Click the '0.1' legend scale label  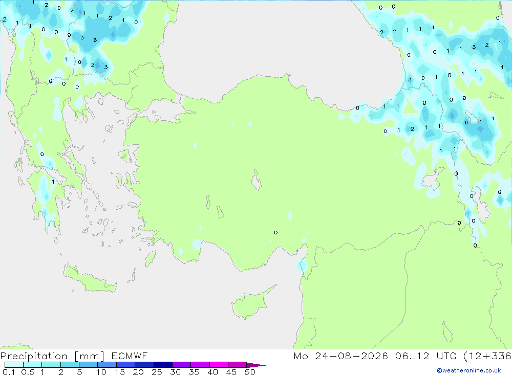(x=9, y=372)
